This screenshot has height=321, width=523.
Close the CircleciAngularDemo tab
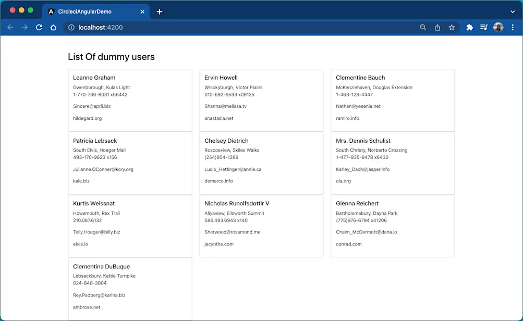142,10
